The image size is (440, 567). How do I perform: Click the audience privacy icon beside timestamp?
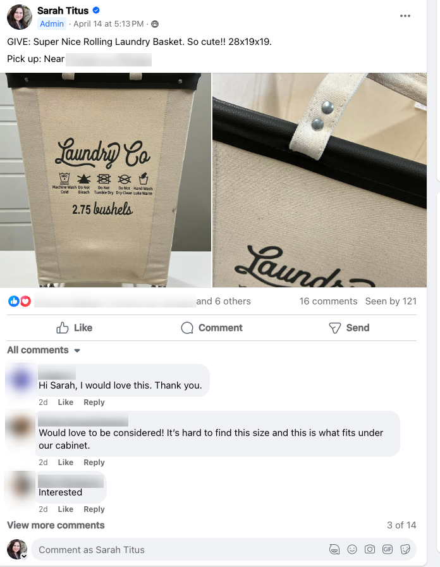click(x=155, y=24)
